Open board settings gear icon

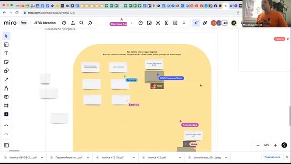click(x=64, y=23)
